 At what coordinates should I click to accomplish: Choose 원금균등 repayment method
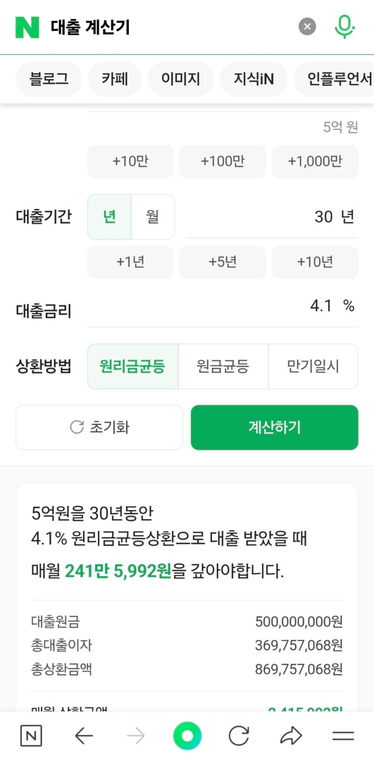(223, 367)
